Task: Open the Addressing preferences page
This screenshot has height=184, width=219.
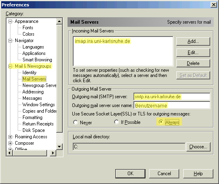Action: tap(33, 92)
